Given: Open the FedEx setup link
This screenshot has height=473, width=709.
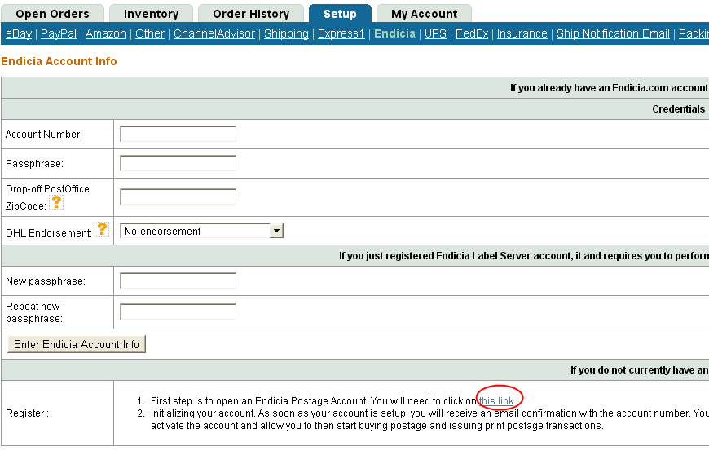Looking at the screenshot, I should (472, 34).
